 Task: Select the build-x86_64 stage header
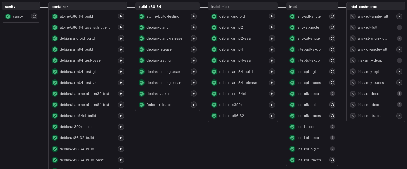tap(150, 7)
